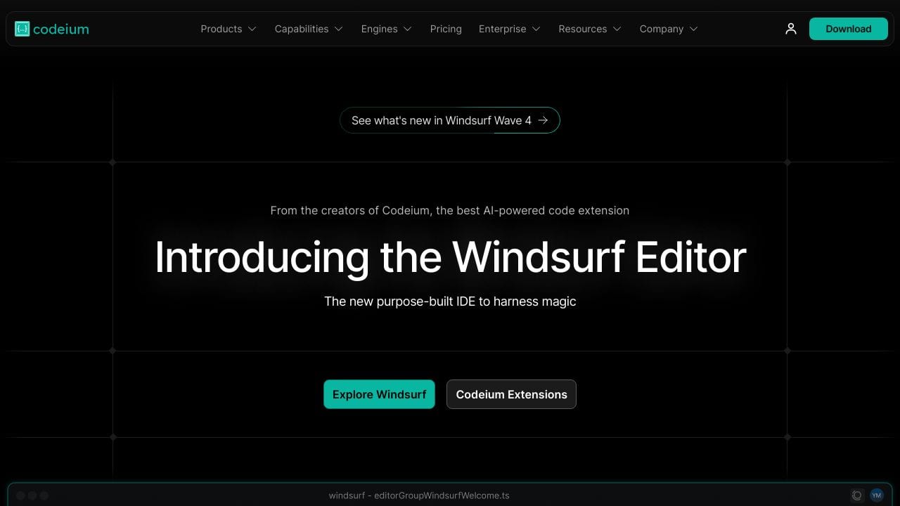Open the Pricing page
The height and width of the screenshot is (506, 900).
446,29
